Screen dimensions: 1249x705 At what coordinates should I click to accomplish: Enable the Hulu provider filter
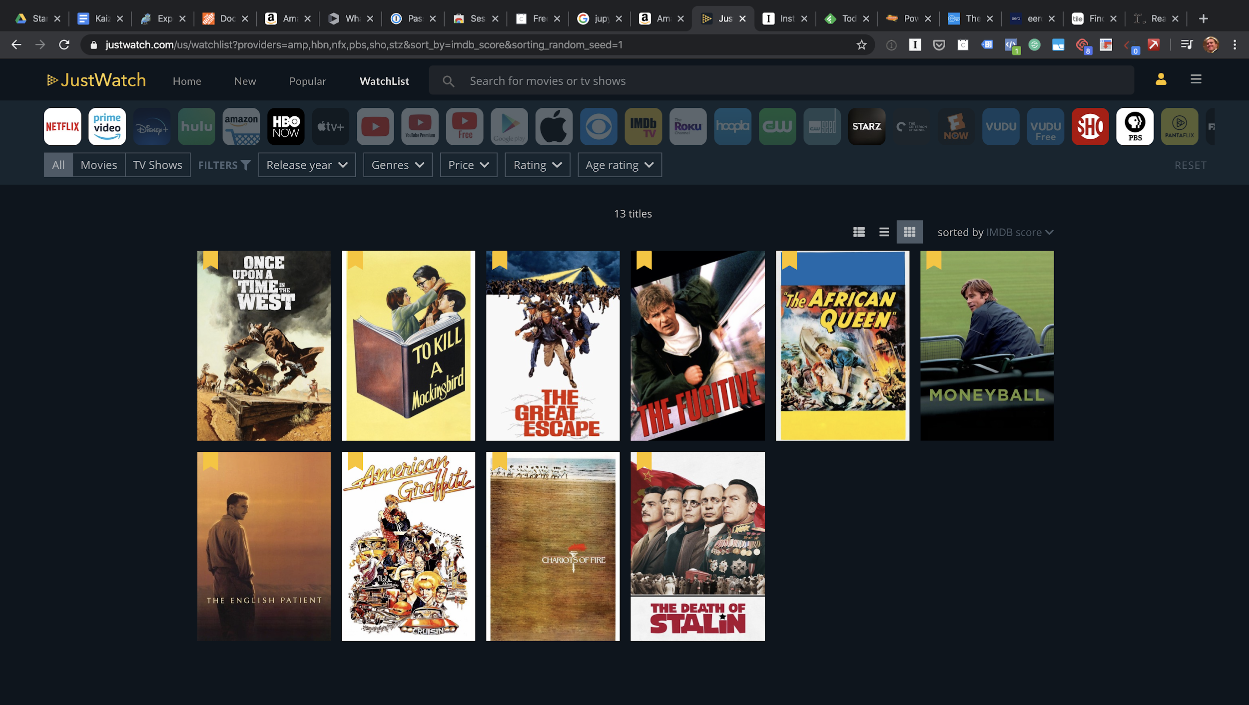click(196, 126)
